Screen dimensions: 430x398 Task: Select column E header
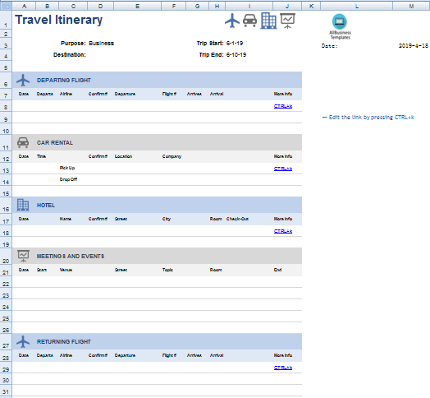pos(137,6)
